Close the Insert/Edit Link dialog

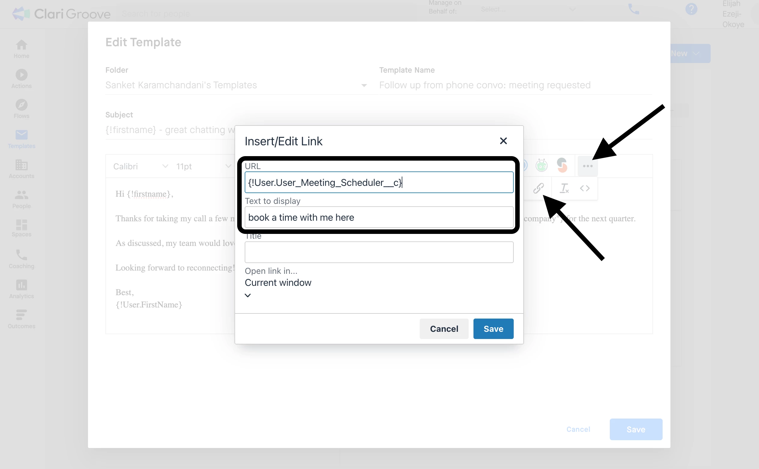click(x=503, y=141)
